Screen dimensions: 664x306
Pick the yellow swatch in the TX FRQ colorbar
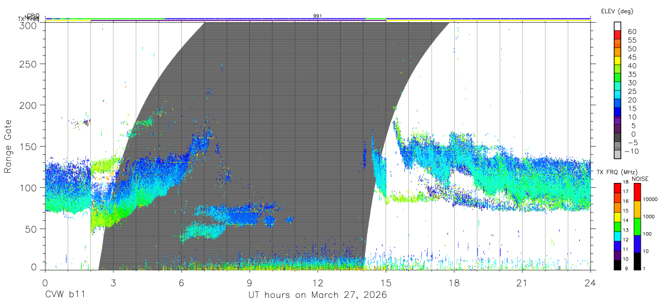coord(617,217)
